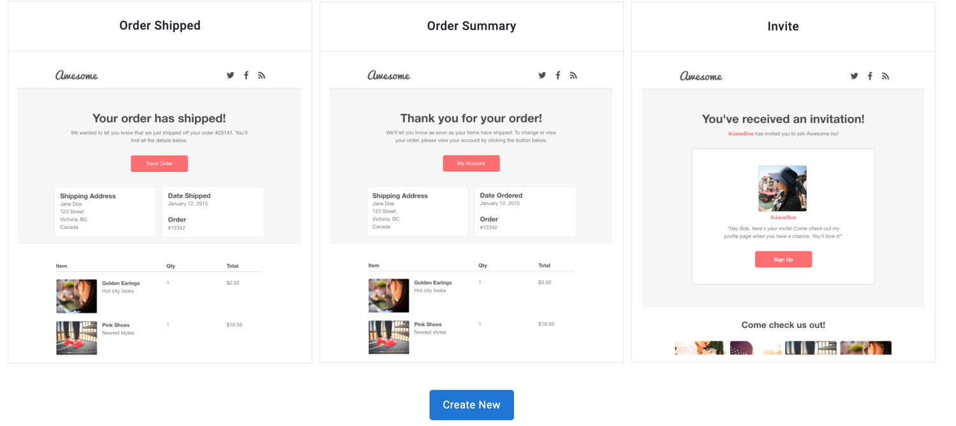
Task: Click Facebook icon in Order Shipped template
Action: [246, 75]
